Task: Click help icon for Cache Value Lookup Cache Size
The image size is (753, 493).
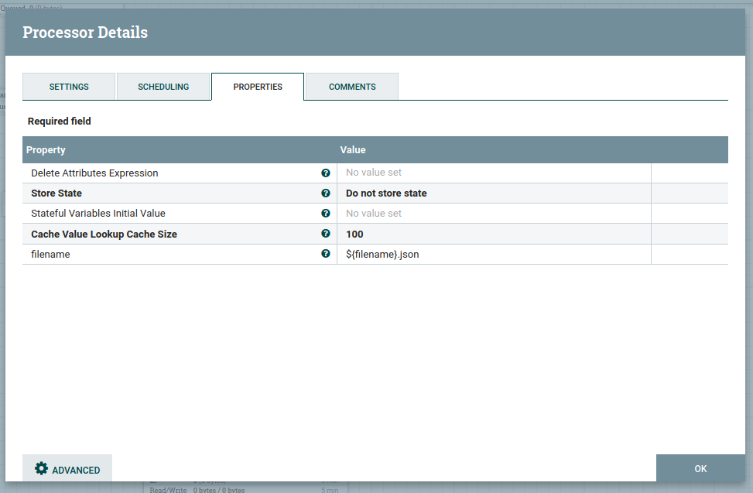Action: [x=326, y=234]
